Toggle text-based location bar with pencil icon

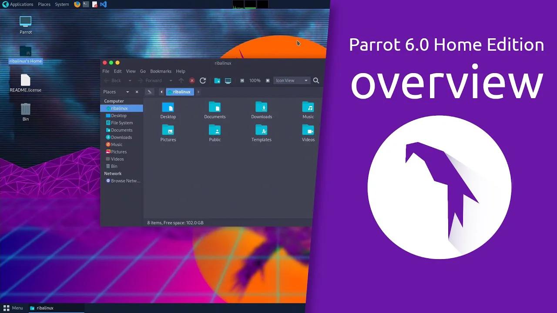pyautogui.click(x=150, y=92)
